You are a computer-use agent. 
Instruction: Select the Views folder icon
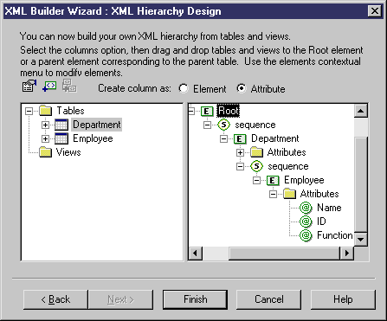click(x=46, y=152)
